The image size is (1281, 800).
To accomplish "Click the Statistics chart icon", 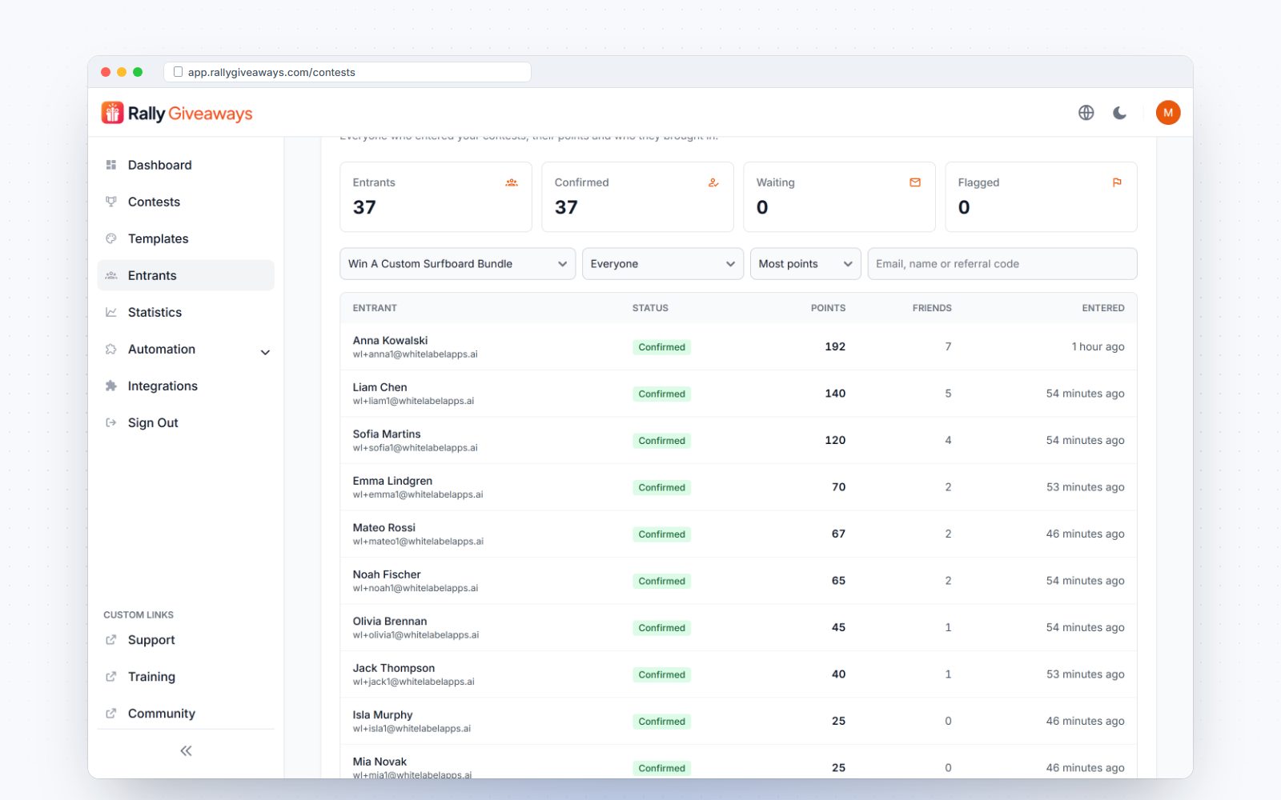I will [x=111, y=312].
